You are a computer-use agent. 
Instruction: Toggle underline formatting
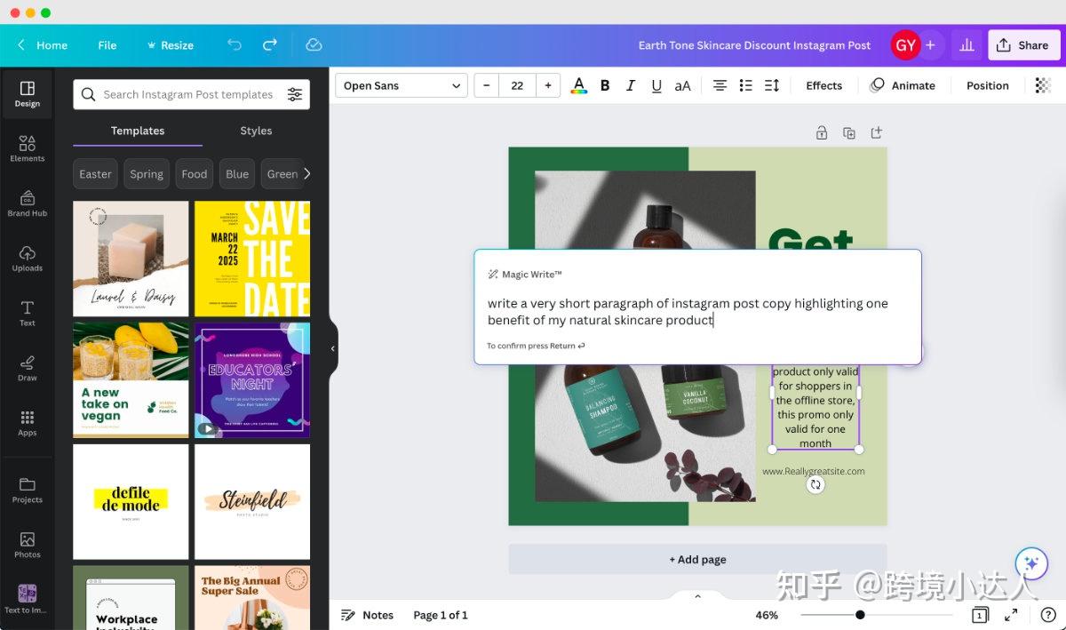(656, 85)
